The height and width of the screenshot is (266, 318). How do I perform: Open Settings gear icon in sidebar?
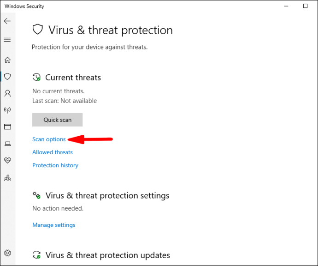coord(7,253)
